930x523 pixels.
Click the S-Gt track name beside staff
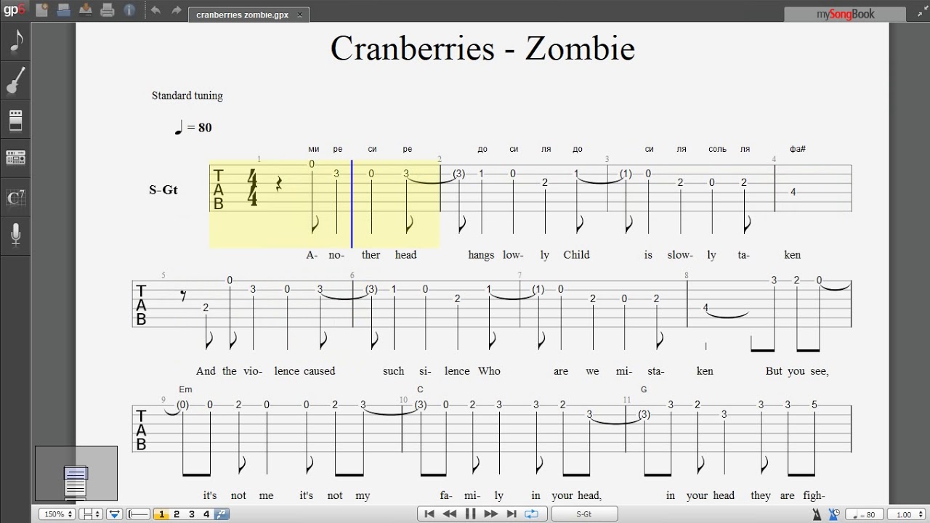pos(163,190)
